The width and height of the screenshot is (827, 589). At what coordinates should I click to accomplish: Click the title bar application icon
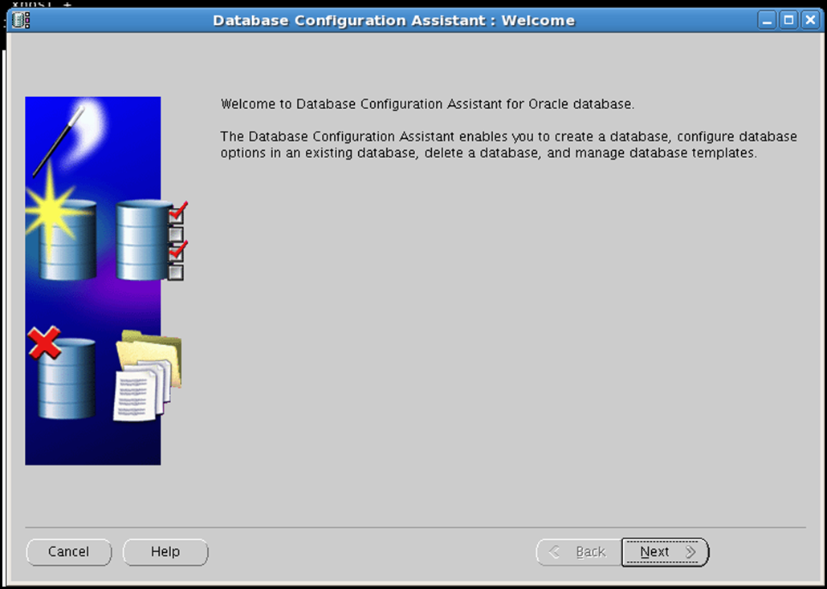click(x=21, y=20)
